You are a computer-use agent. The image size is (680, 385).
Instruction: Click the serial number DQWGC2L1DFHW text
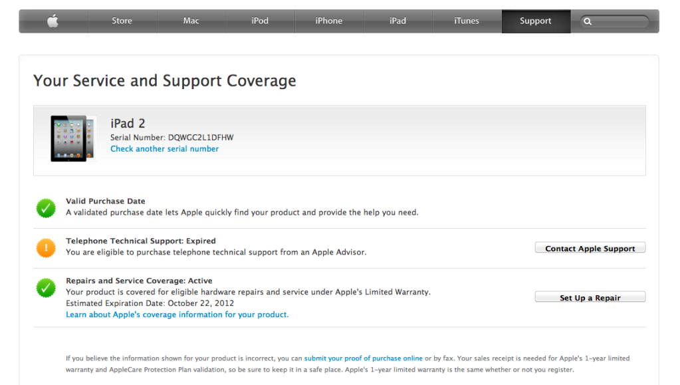coord(200,138)
